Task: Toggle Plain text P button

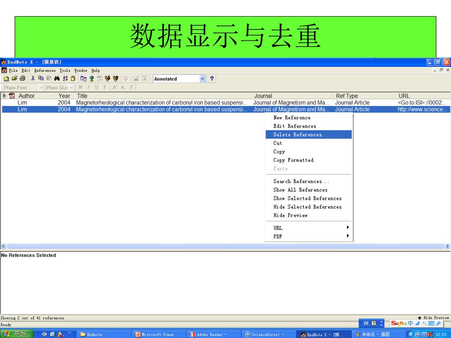Action: click(x=105, y=88)
